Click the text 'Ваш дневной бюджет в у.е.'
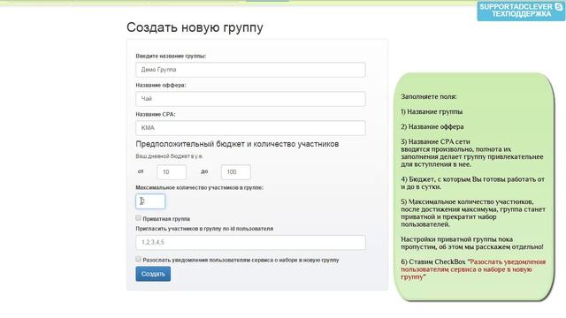Viewport: 566px width, 318px height. (x=169, y=156)
